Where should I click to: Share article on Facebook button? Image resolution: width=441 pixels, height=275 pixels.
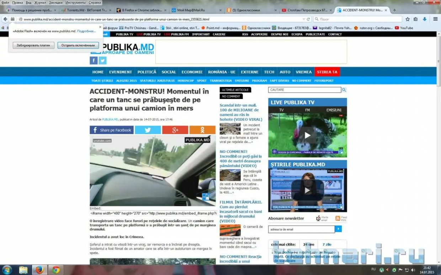(112, 130)
